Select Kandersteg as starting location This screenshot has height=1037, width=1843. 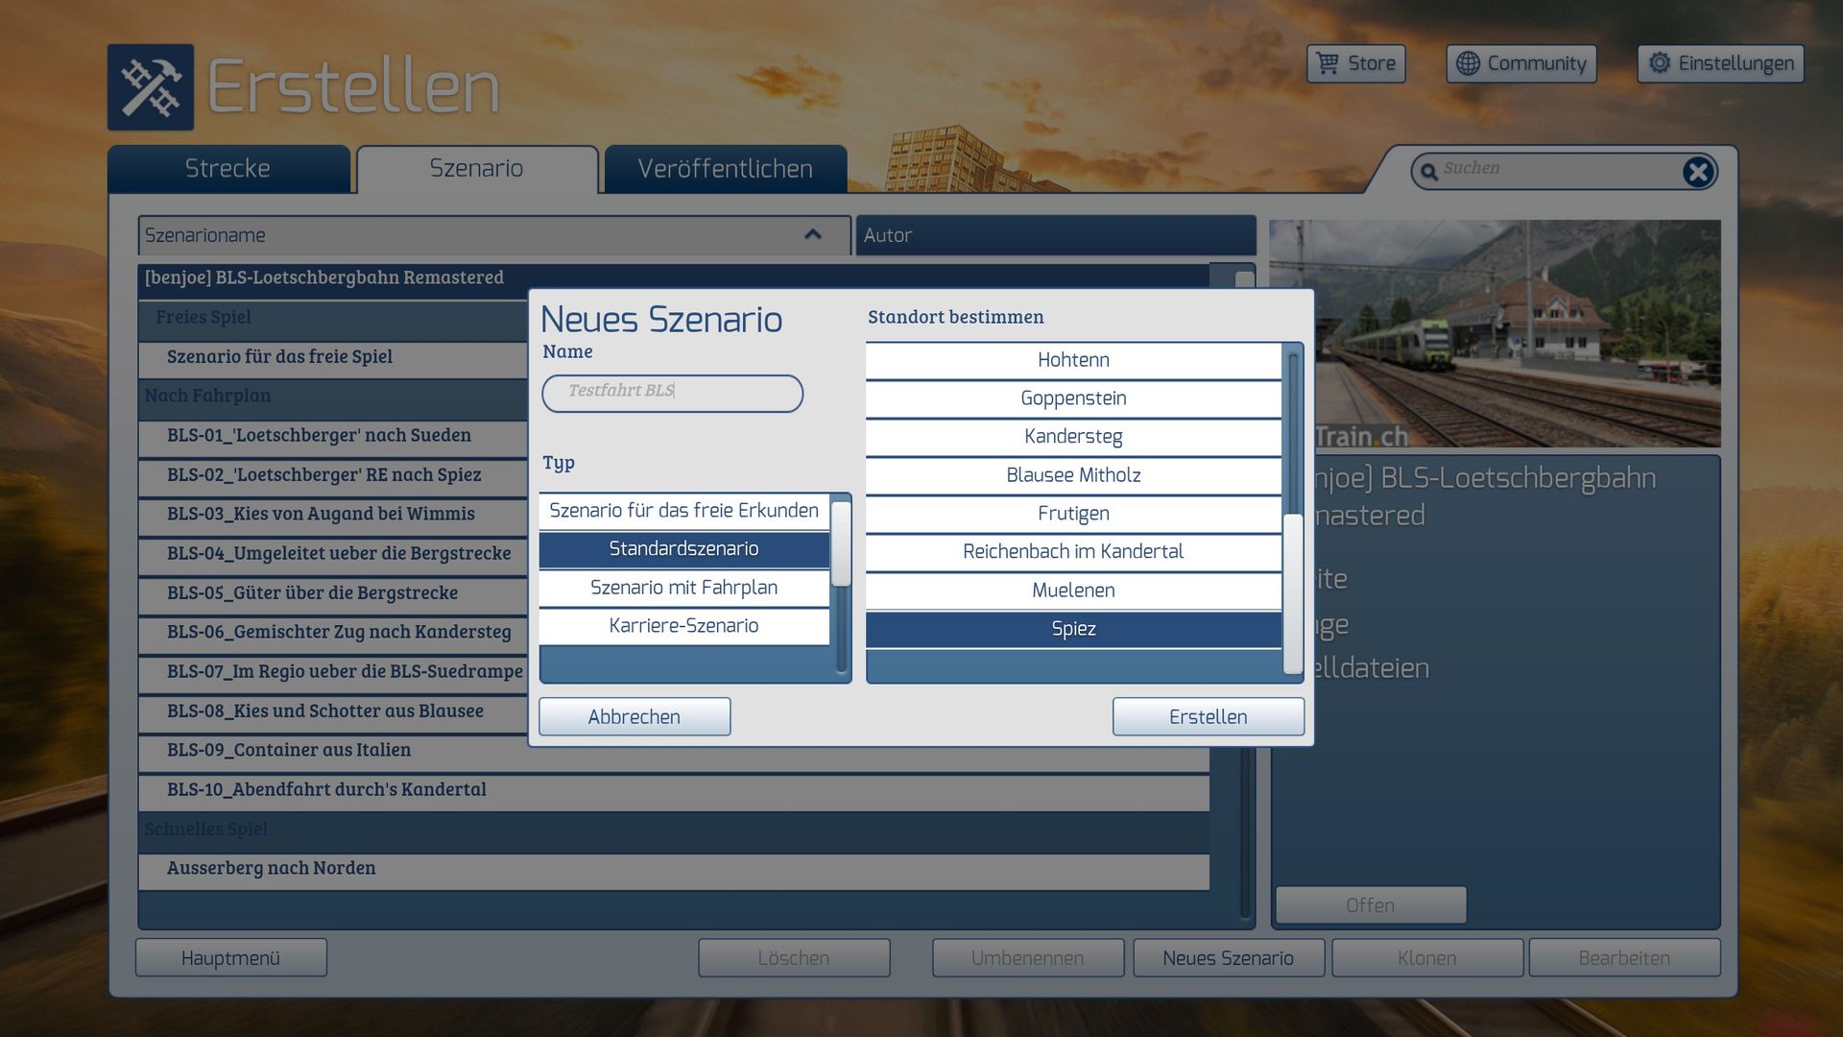[1072, 437]
